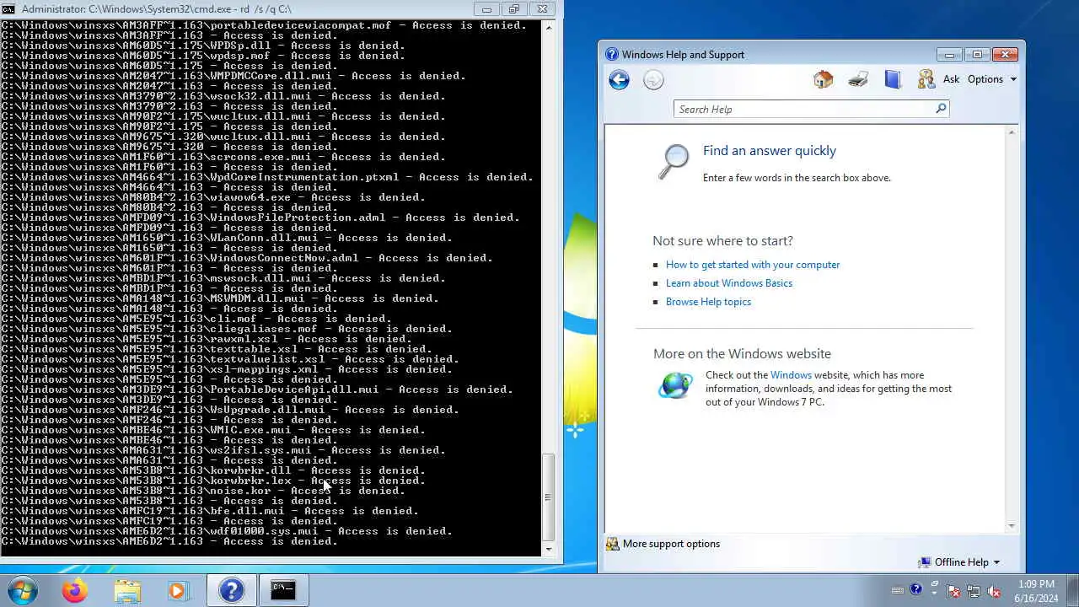Click the Forward arrow in Help window
This screenshot has width=1079, height=607.
coord(653,80)
